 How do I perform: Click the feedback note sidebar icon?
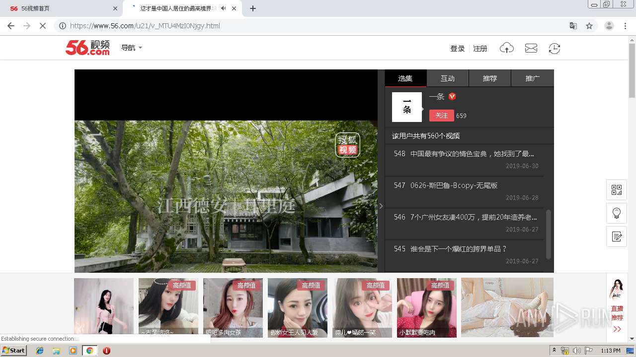coord(617,237)
